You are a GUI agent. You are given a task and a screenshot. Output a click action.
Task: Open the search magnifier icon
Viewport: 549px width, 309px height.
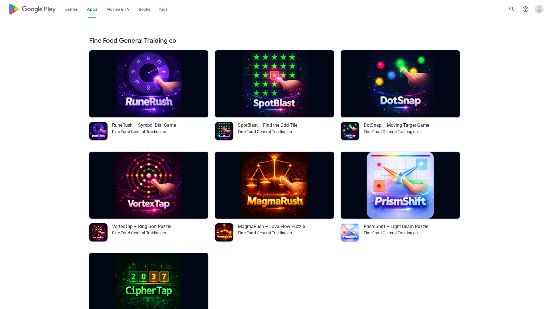[x=512, y=9]
